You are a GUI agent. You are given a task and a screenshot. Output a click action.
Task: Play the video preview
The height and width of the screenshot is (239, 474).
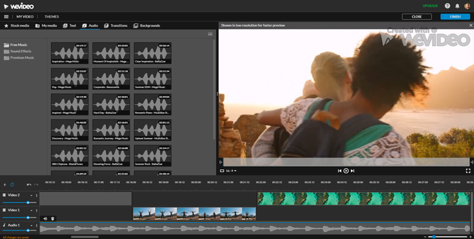(346, 171)
